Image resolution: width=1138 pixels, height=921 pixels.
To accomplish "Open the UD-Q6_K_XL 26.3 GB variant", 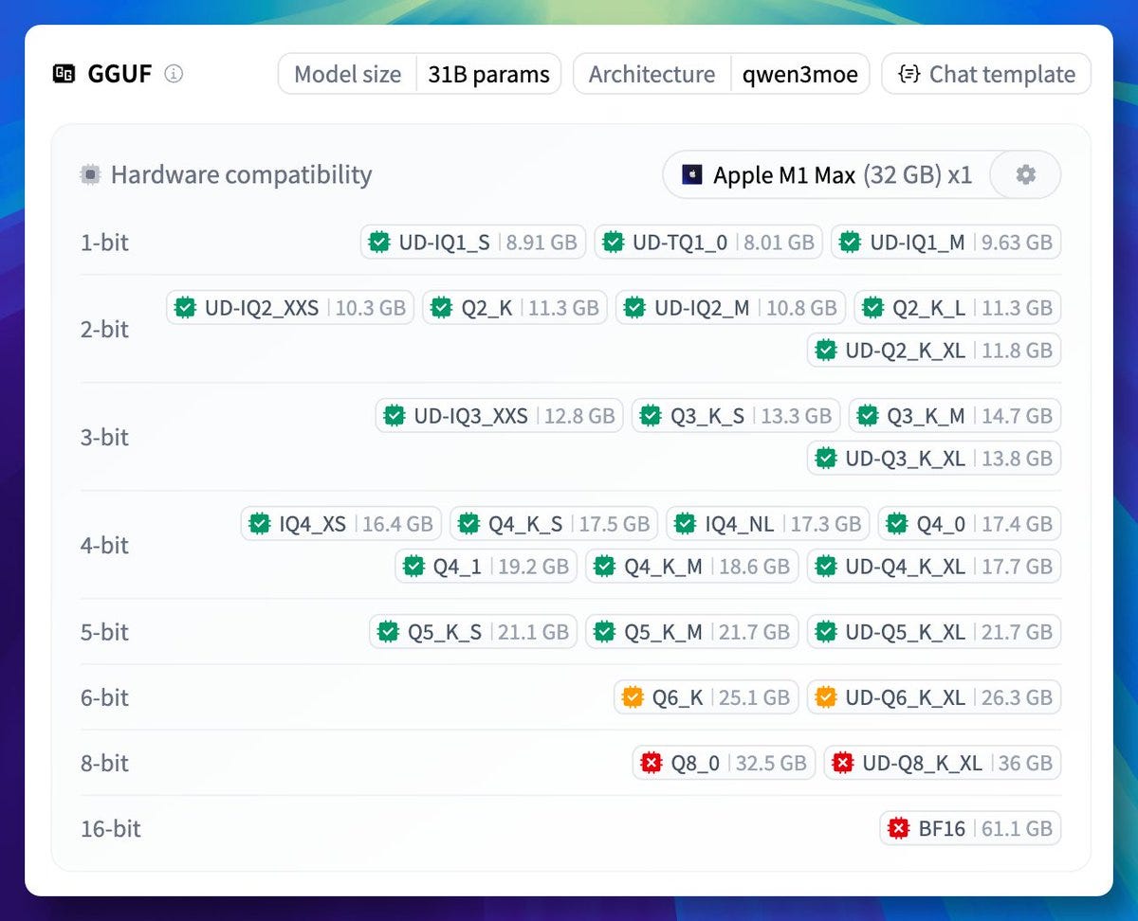I will click(x=934, y=696).
